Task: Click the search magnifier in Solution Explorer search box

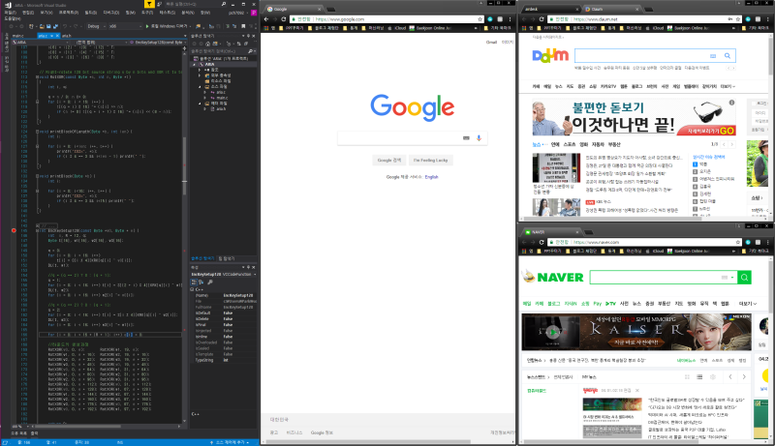Action: [x=250, y=51]
